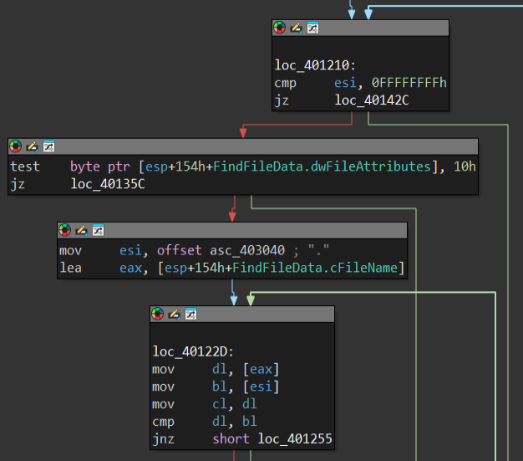Image resolution: width=523 pixels, height=461 pixels.
Task: Click the 0FFFFFFFFh constant
Action: (x=409, y=83)
